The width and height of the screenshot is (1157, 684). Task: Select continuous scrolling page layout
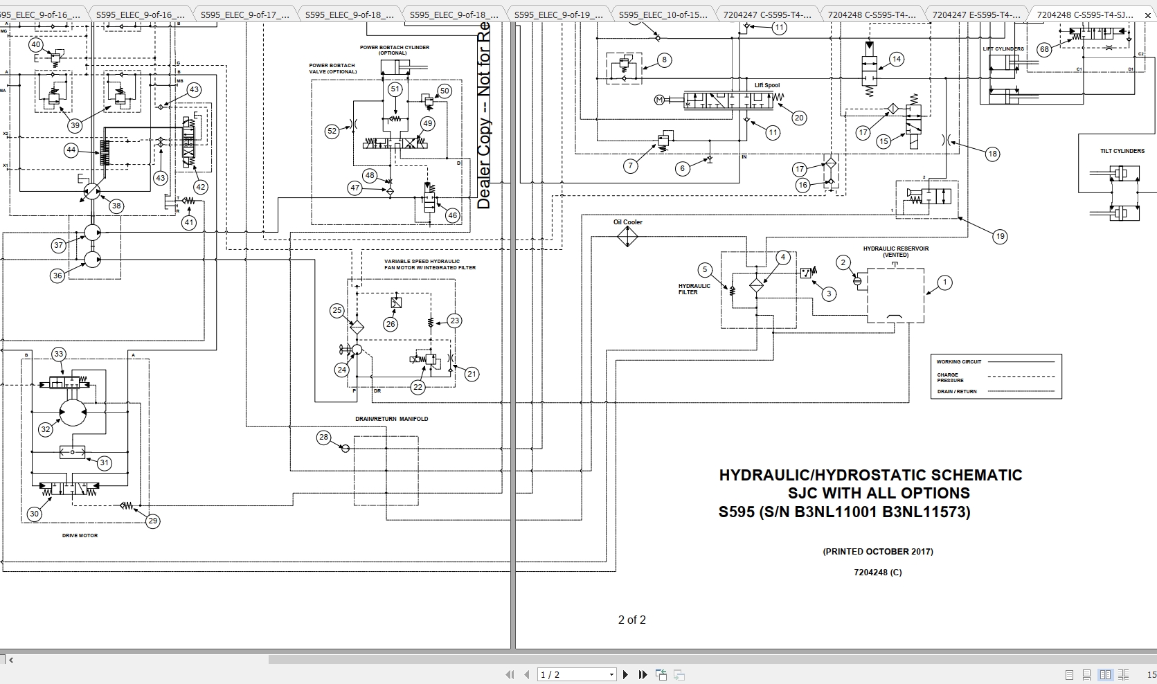tap(1086, 674)
